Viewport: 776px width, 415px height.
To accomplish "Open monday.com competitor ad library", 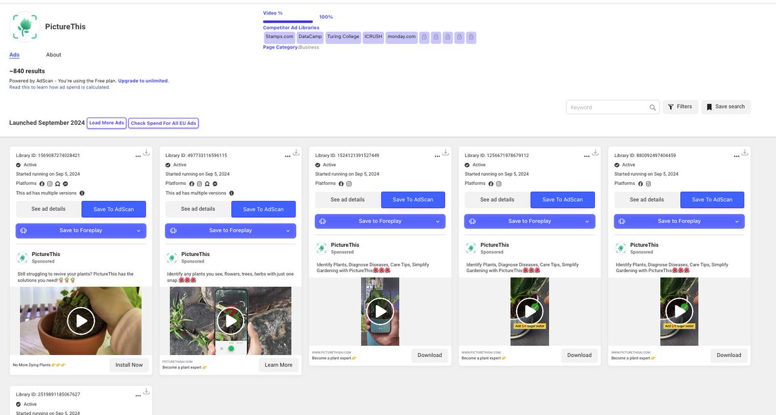I will 402,37.
